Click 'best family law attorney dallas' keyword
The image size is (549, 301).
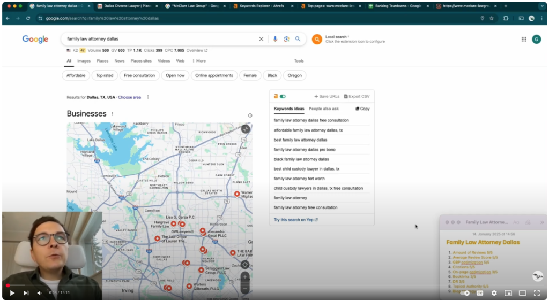[300, 140]
